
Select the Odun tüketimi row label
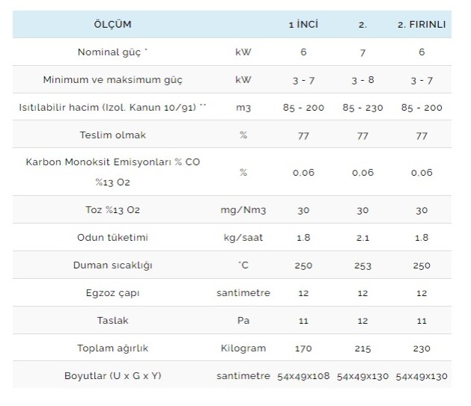(x=112, y=238)
